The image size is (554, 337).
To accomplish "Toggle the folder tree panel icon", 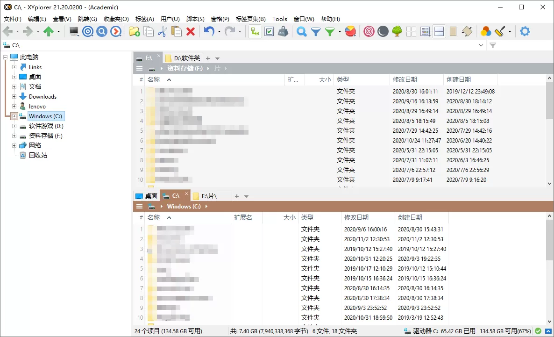I will click(254, 31).
